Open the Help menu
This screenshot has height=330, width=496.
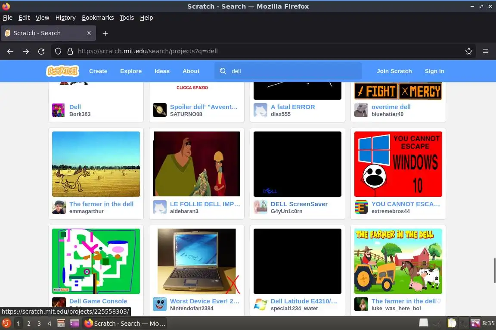[146, 18]
